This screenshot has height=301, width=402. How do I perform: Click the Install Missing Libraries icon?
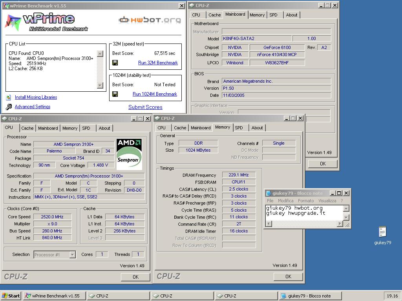click(x=9, y=97)
